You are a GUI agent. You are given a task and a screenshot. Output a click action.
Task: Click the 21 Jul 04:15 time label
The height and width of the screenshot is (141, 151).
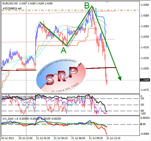[x=61, y=138]
